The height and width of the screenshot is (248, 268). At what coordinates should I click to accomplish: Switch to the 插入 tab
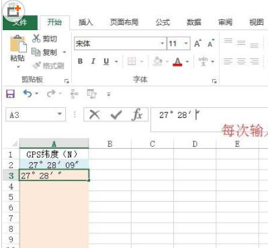coord(85,22)
